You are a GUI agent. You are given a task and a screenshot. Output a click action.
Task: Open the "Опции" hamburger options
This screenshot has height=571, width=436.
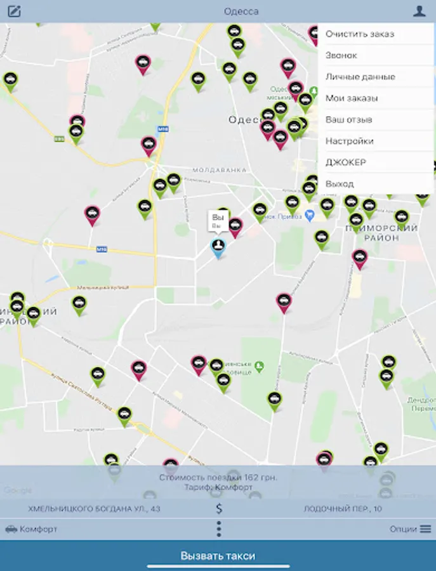pyautogui.click(x=411, y=529)
